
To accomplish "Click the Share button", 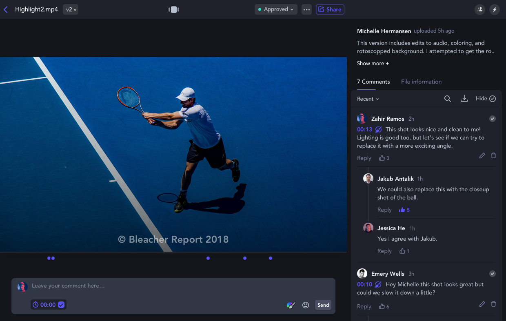I will [x=330, y=9].
